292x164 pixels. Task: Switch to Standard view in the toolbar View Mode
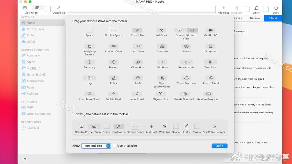(x=25, y=8)
